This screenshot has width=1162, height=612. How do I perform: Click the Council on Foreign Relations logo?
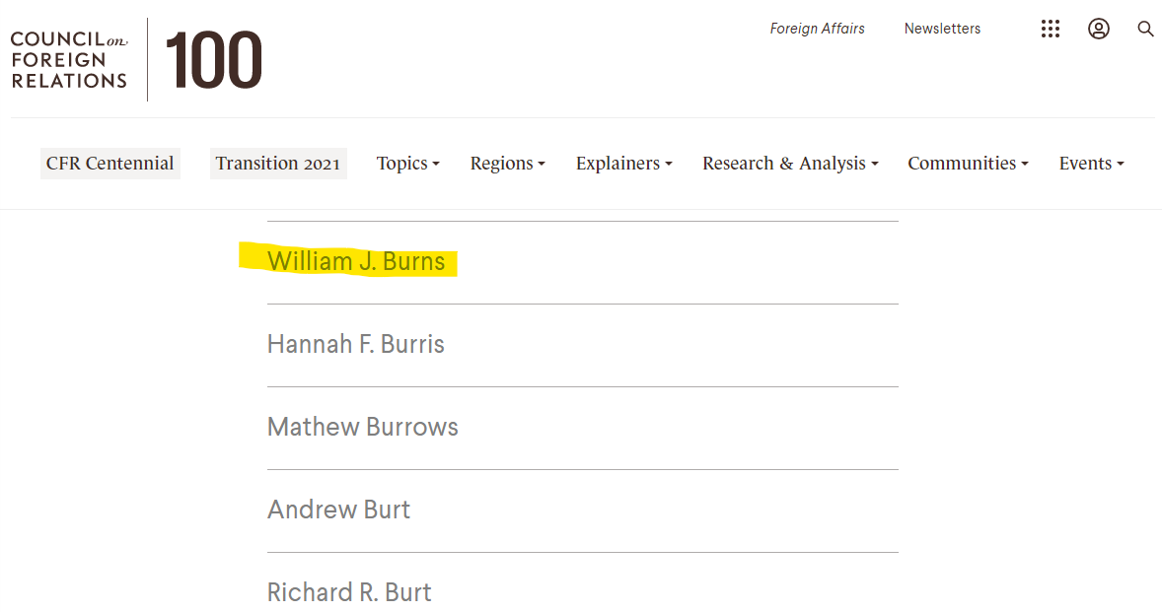(69, 60)
